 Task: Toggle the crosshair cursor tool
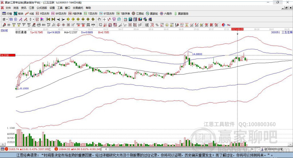(104, 19)
